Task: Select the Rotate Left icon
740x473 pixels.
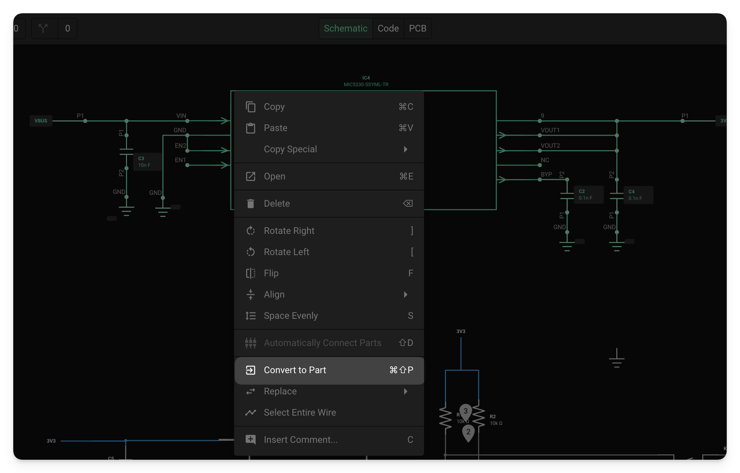Action: tap(250, 252)
